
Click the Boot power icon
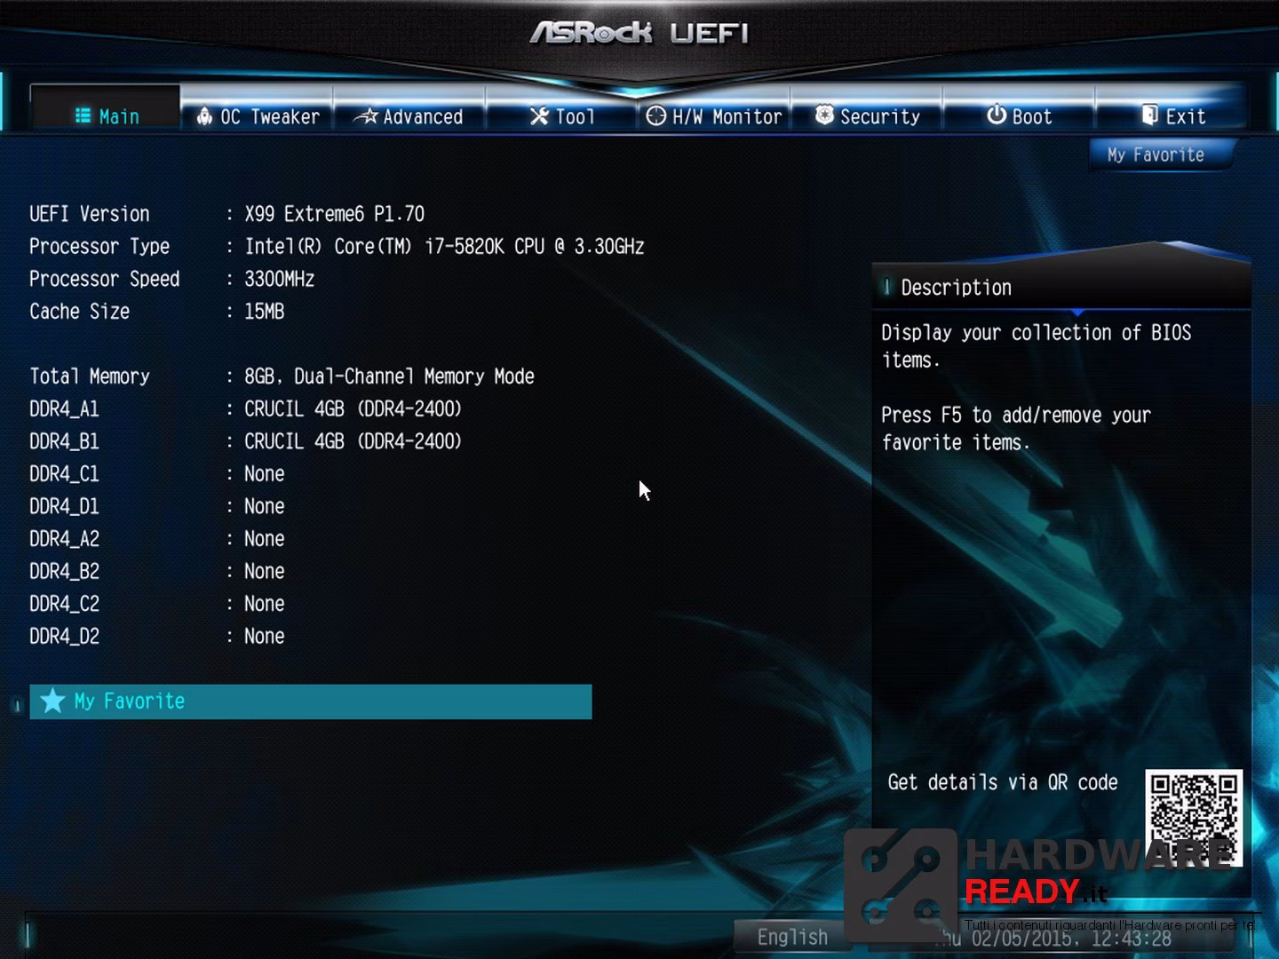(997, 115)
